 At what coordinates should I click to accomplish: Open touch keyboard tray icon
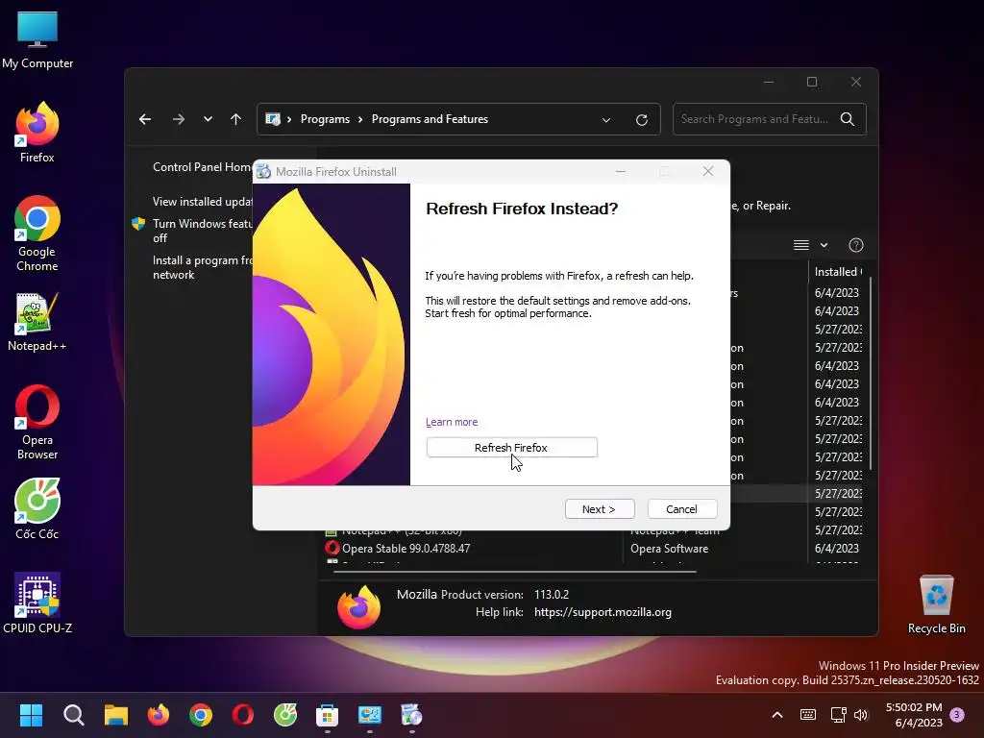[x=808, y=715]
